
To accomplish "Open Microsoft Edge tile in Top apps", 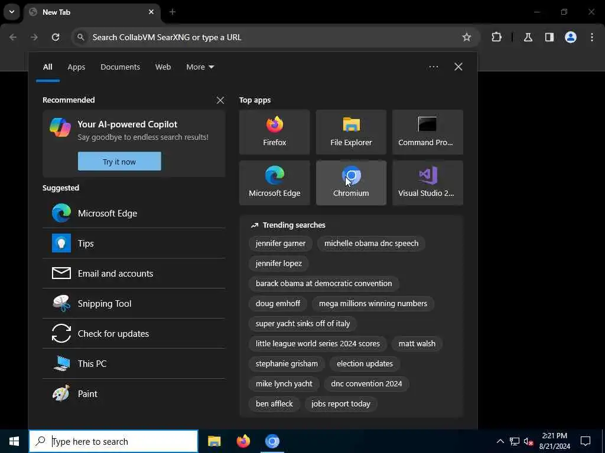I will point(274,183).
